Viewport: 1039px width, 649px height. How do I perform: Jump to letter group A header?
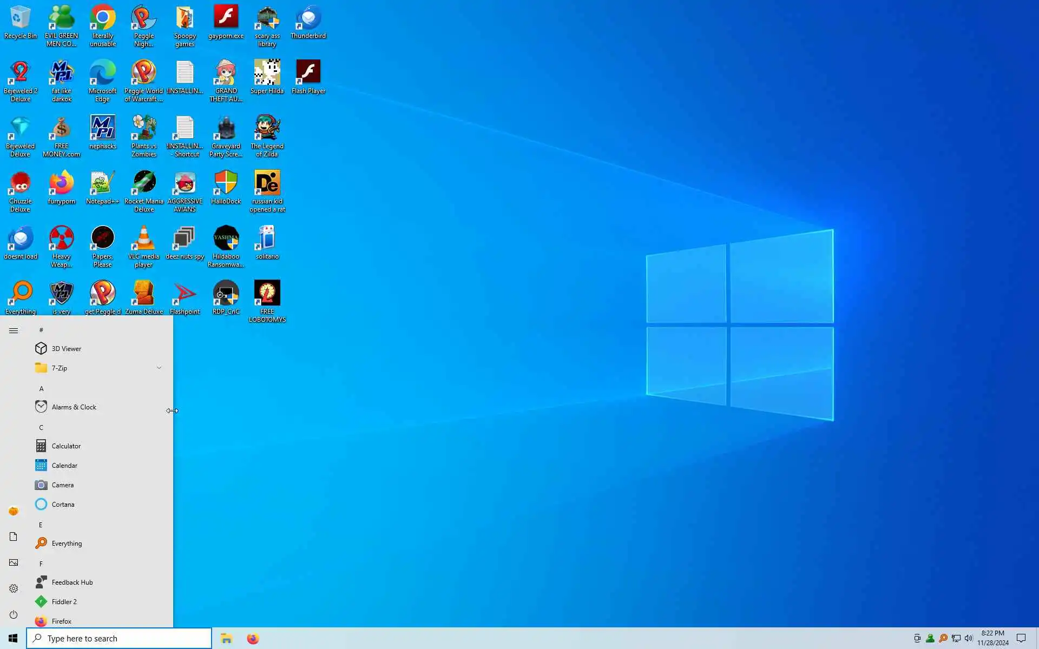coord(41,388)
